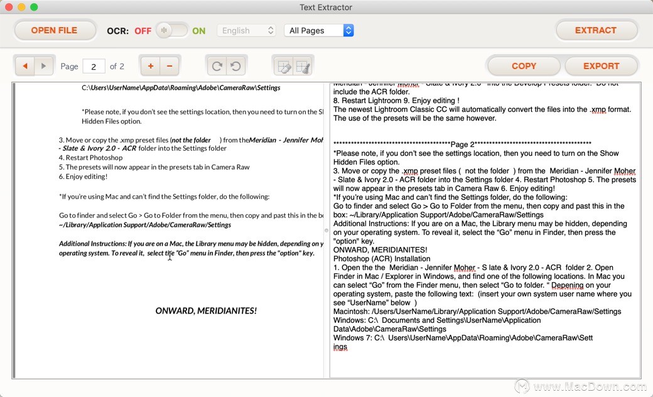Select the eraser selection tool
Image resolution: width=653 pixels, height=397 pixels.
(284, 66)
